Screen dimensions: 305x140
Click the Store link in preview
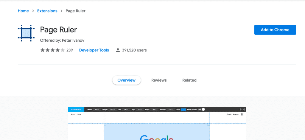tap(79, 114)
